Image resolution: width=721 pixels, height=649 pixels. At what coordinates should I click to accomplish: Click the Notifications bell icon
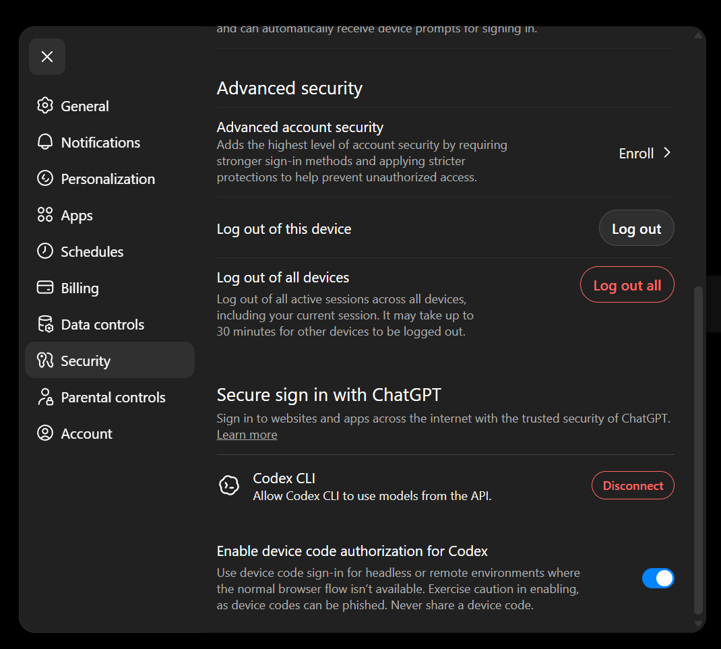tap(45, 142)
